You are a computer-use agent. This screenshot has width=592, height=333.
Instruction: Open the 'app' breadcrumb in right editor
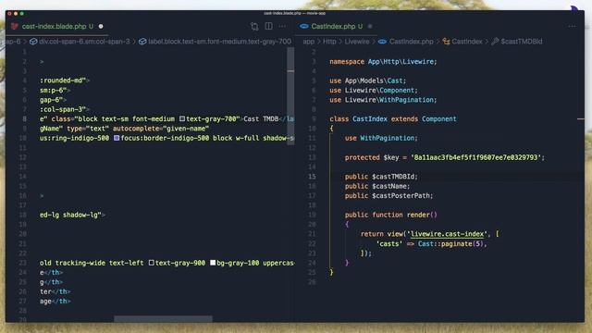point(308,42)
